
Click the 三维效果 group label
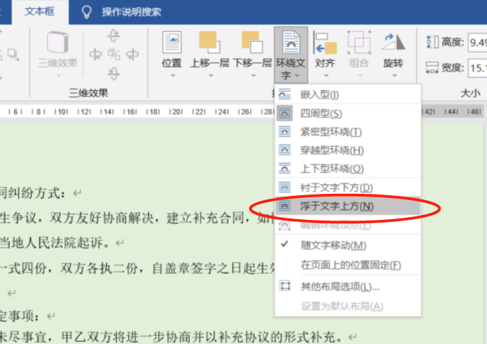tap(89, 93)
